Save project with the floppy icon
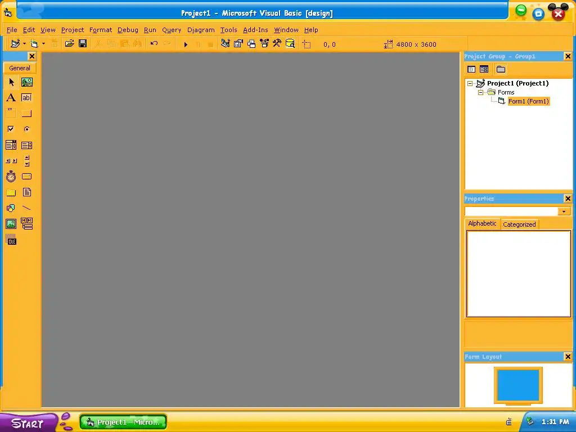Viewport: 576px width, 432px height. point(83,44)
